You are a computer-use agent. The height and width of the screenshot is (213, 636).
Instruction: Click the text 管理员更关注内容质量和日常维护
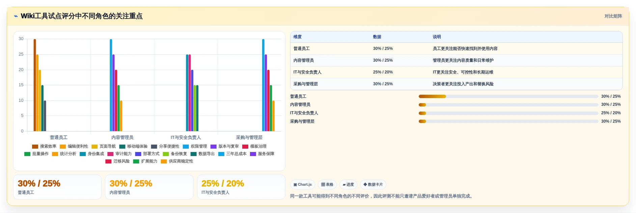click(x=463, y=61)
